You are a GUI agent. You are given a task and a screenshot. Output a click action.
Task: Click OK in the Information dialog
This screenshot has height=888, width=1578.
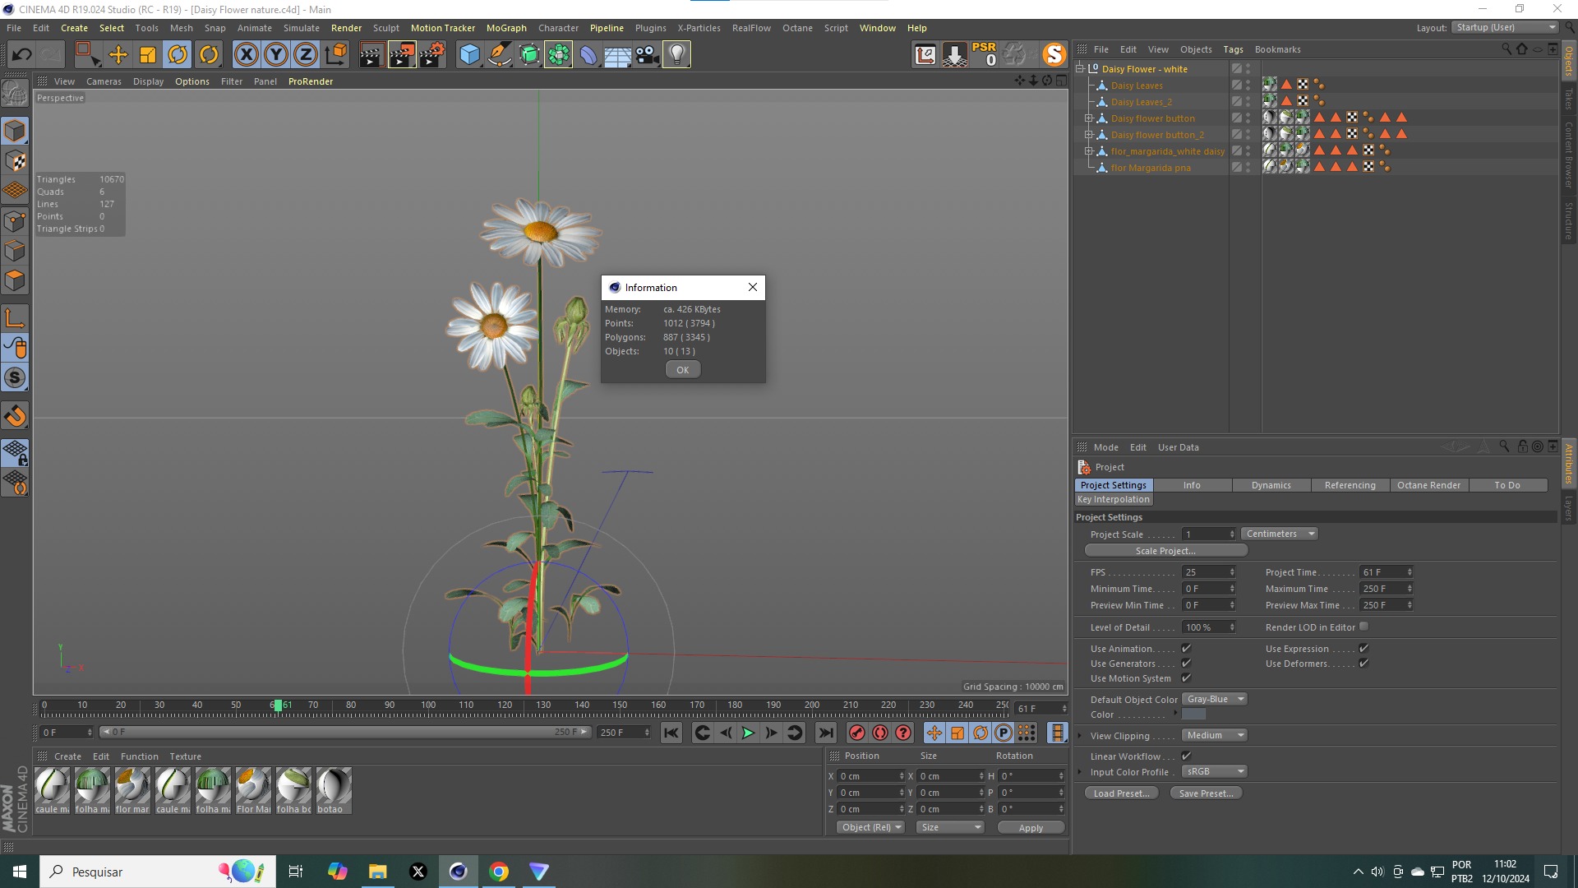[x=682, y=370]
